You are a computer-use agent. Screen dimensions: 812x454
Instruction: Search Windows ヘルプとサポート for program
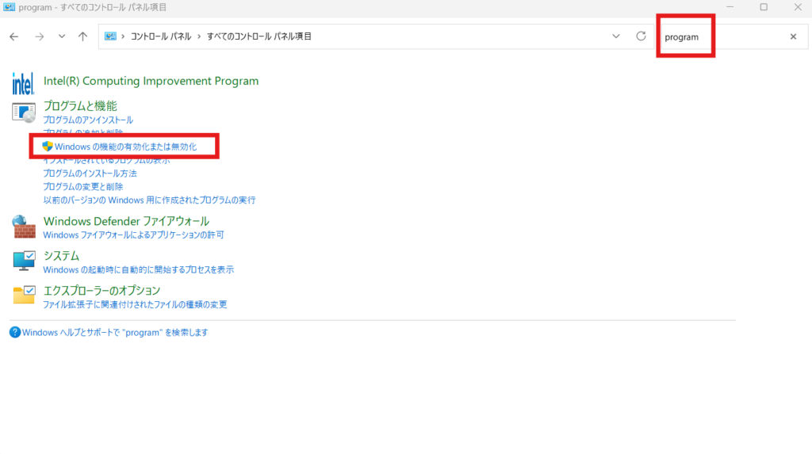(115, 332)
